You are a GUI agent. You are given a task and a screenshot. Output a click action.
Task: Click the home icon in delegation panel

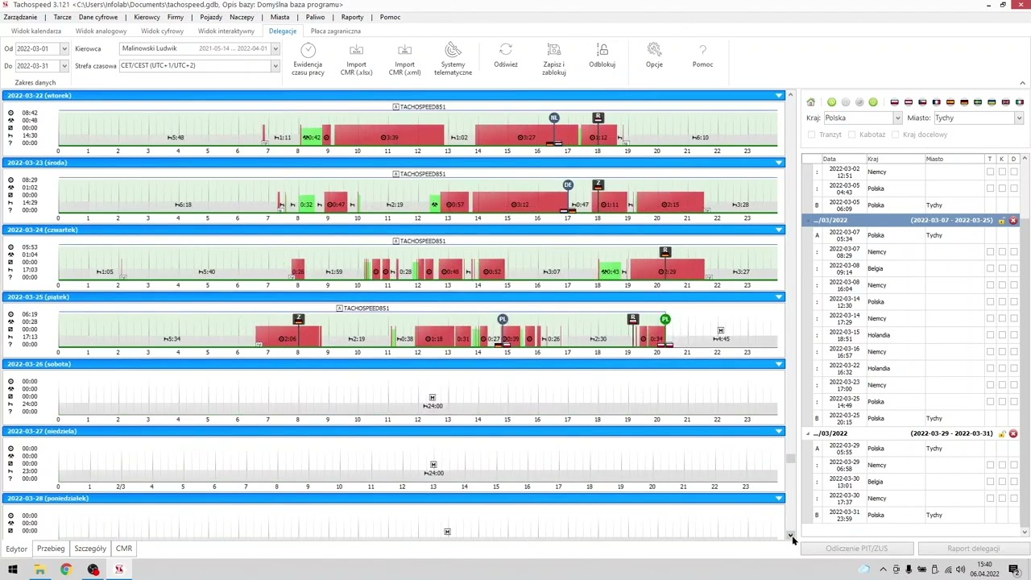pos(811,102)
